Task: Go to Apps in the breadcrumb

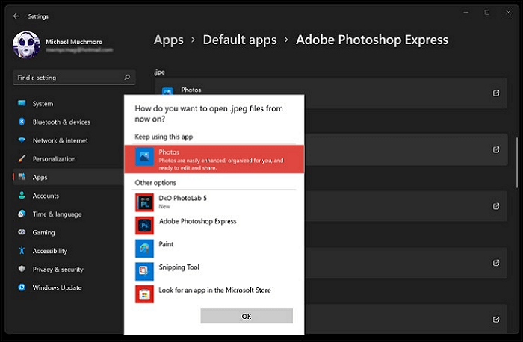Action: pos(168,40)
